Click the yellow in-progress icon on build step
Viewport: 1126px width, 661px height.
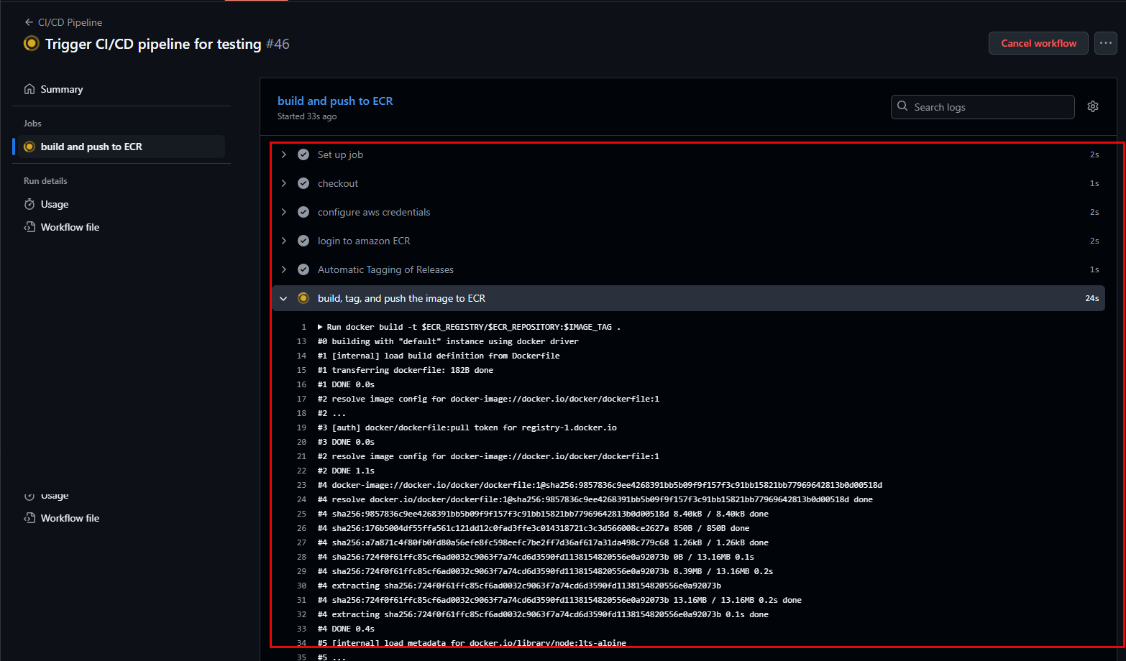[303, 297]
